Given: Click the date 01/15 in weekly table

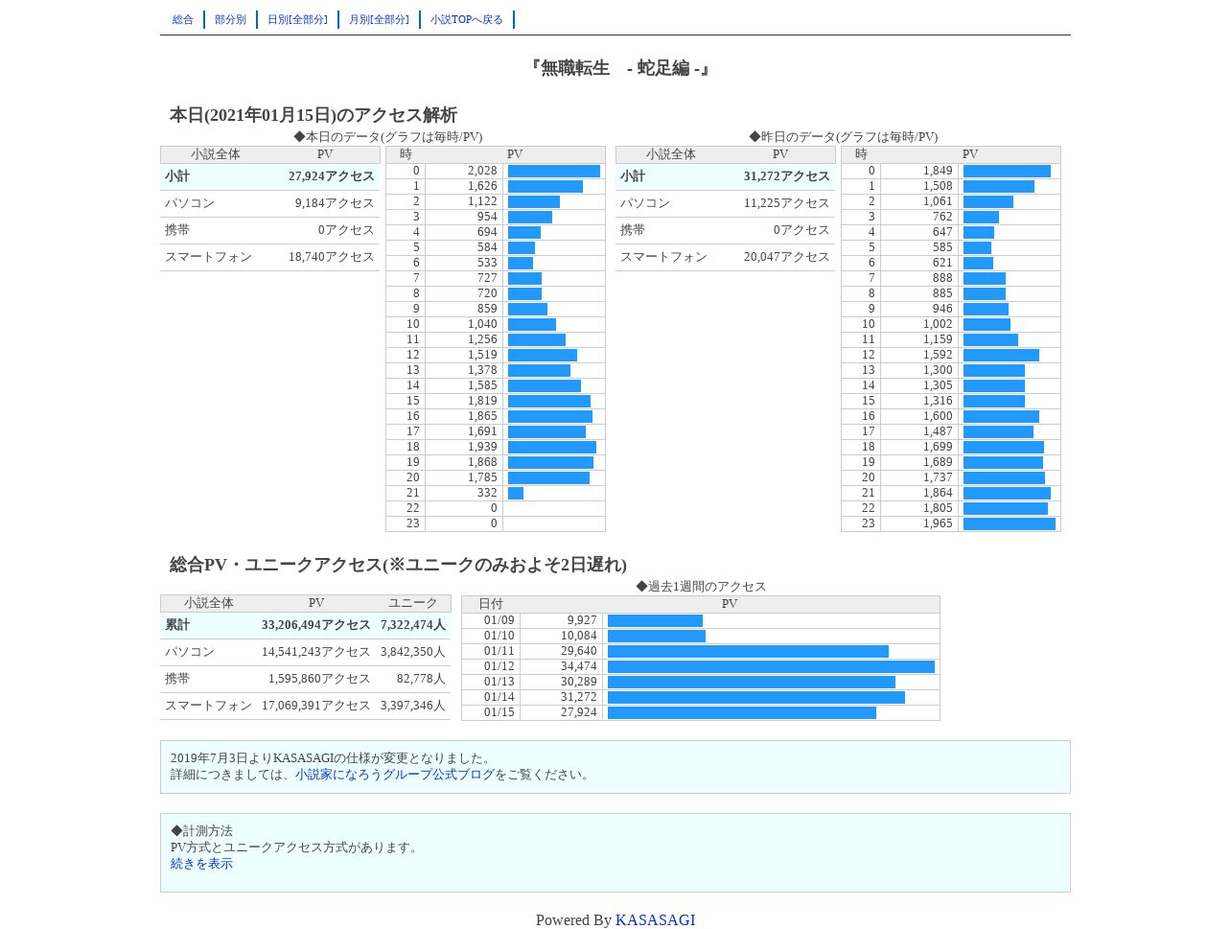Looking at the screenshot, I should pos(499,712).
